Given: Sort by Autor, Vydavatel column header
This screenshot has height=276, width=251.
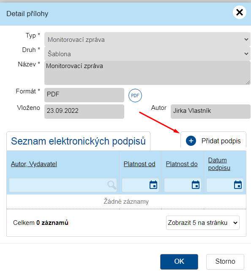Looking at the screenshot, I should pyautogui.click(x=34, y=164).
